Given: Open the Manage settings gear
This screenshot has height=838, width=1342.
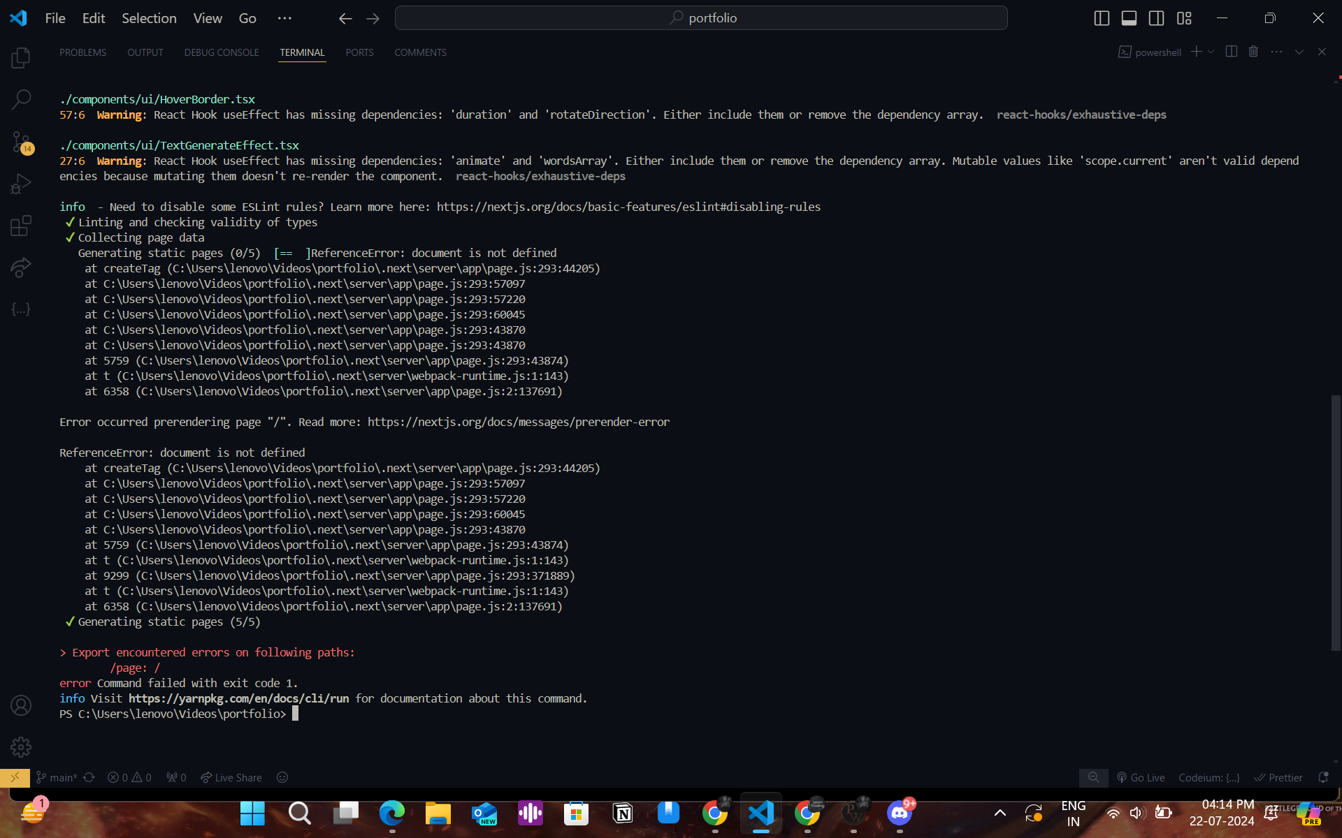Looking at the screenshot, I should pos(21,747).
